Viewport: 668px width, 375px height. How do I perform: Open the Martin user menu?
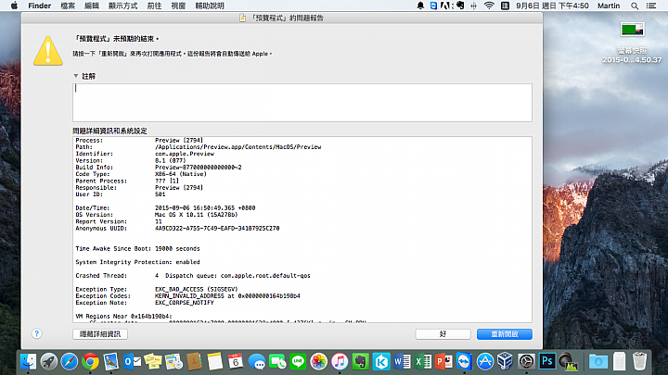[609, 6]
